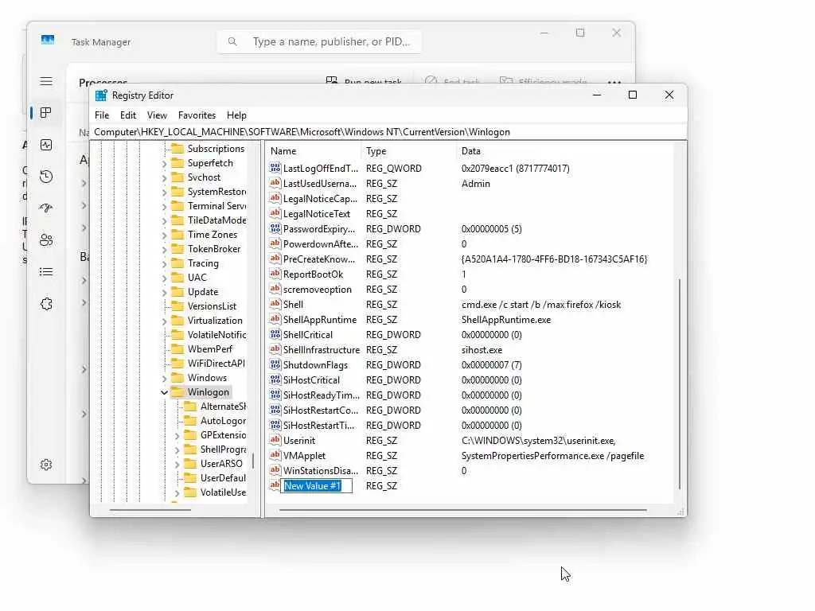Expand the Svchost key
815x611 pixels.
pyautogui.click(x=164, y=177)
